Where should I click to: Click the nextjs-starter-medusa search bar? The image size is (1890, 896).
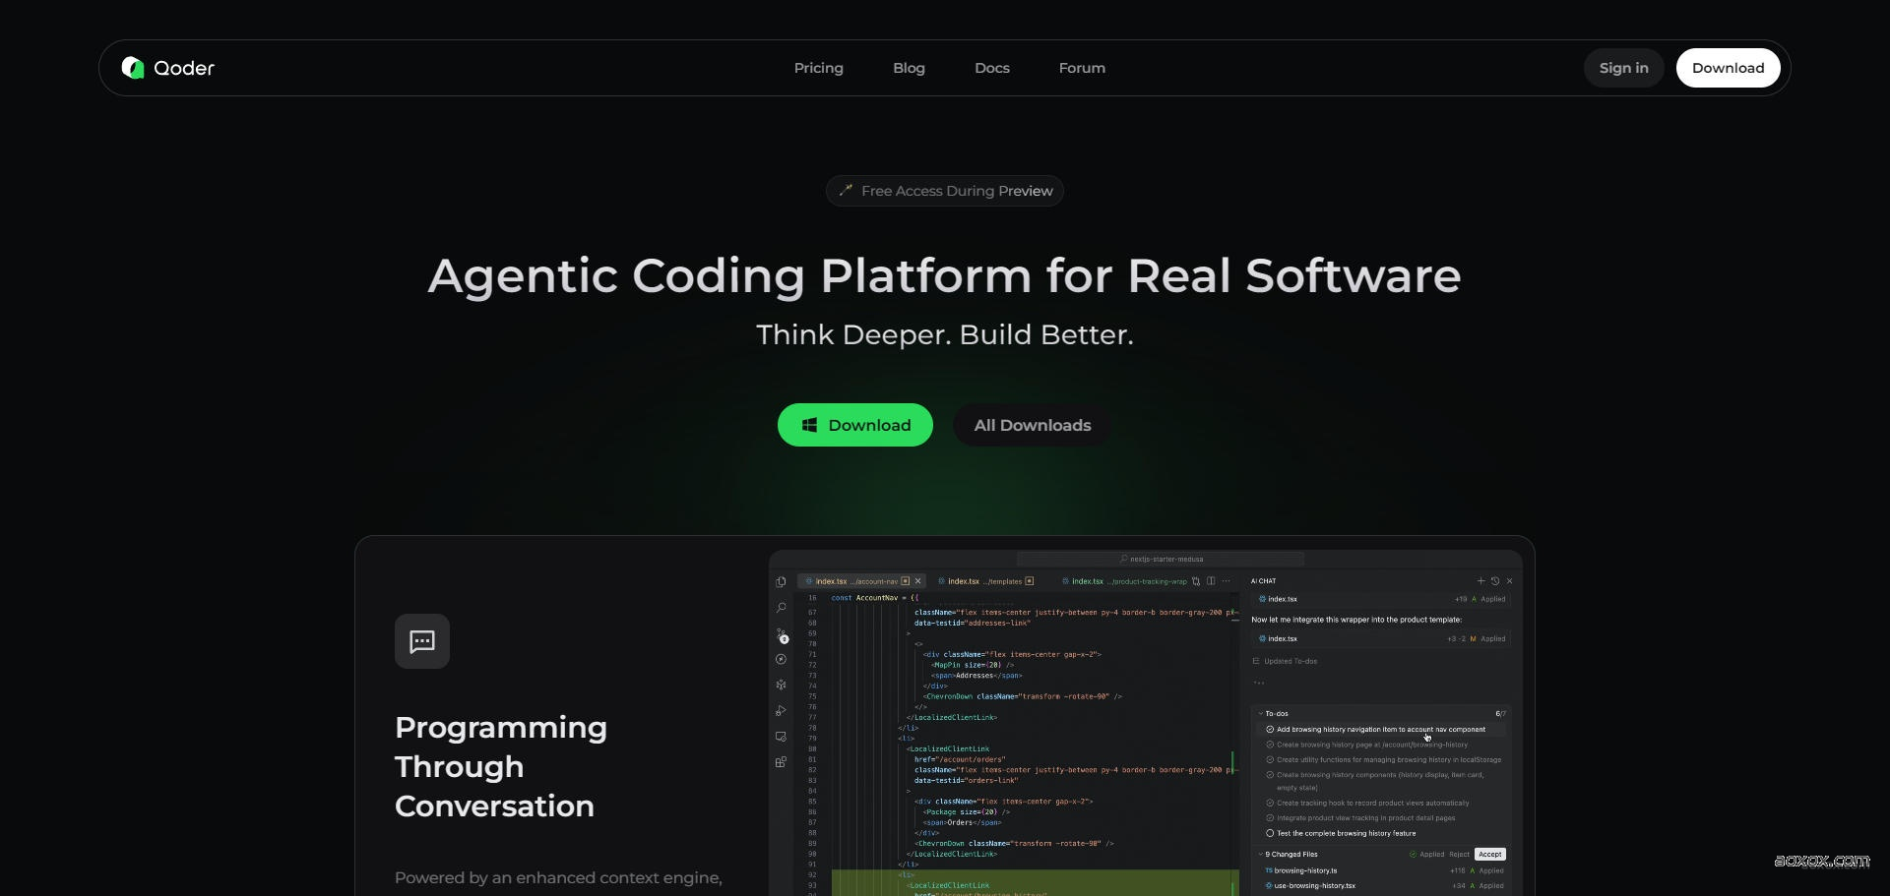pos(1162,559)
